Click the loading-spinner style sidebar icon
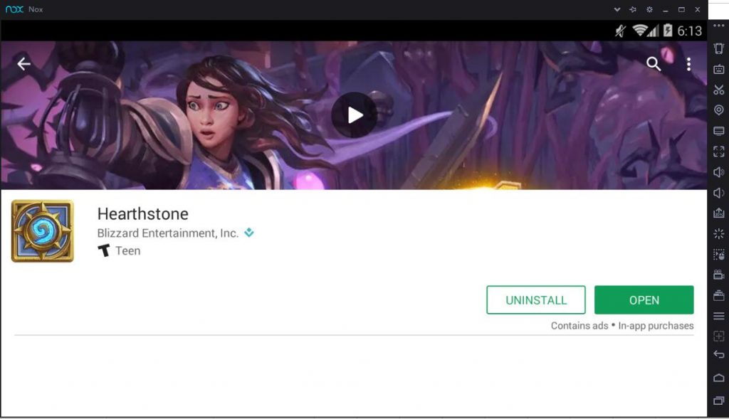The image size is (729, 419). pyautogui.click(x=719, y=233)
